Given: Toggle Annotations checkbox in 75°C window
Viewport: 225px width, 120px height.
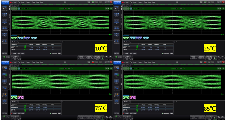Looking at the screenshot, I should (x=51, y=113).
